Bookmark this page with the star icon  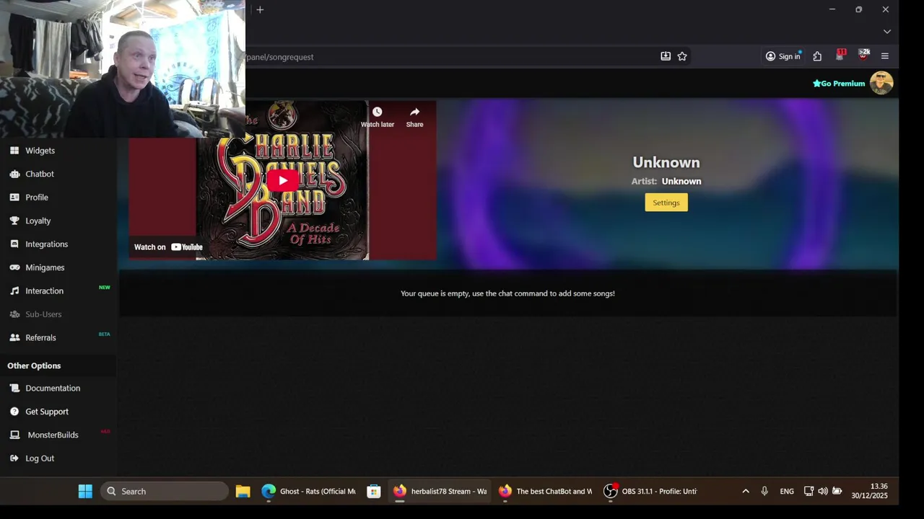tap(682, 56)
